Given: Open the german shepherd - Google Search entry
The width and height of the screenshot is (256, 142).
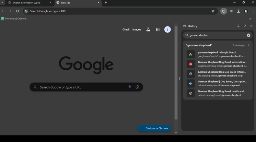Looking at the screenshot, I should (218, 54).
